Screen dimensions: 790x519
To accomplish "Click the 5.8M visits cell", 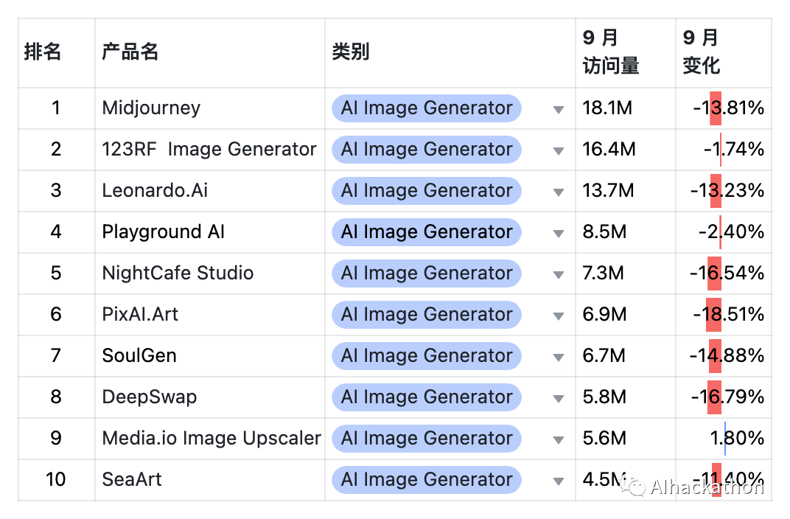I will click(x=625, y=397).
